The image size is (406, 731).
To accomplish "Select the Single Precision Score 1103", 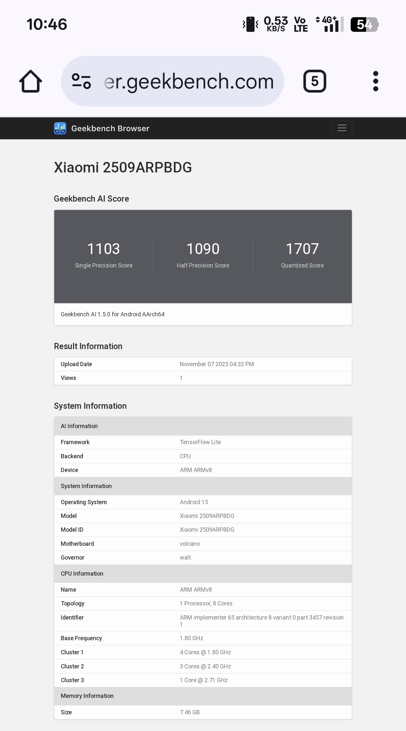I will [x=103, y=249].
